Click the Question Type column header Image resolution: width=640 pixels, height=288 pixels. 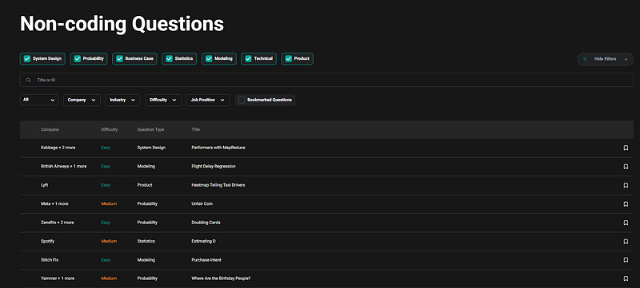click(150, 130)
